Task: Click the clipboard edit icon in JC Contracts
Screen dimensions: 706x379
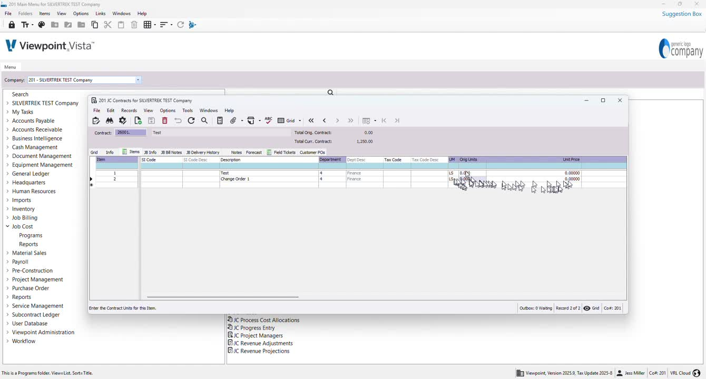Action: (96, 121)
